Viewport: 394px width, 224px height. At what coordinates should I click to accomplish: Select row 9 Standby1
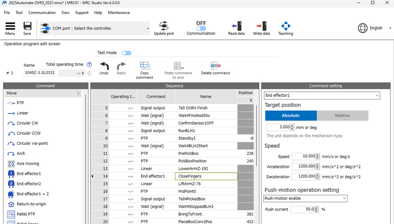pyautogui.click(x=172, y=138)
